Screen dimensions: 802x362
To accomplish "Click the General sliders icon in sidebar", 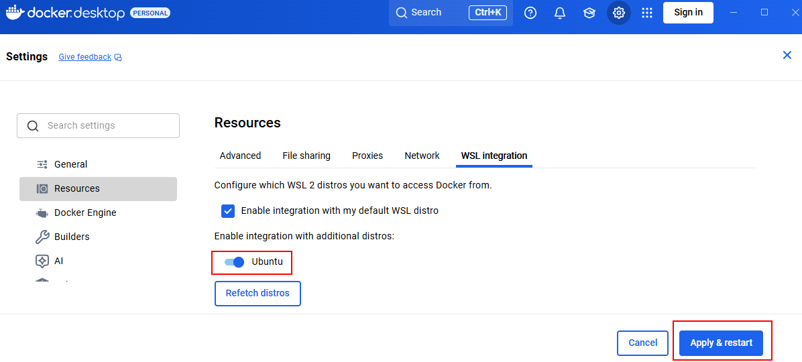I will (42, 164).
